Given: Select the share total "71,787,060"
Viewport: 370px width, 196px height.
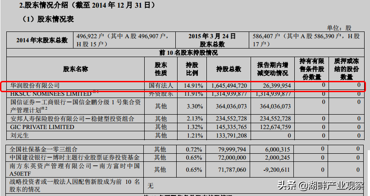Looking at the screenshot, I should (x=232, y=170).
